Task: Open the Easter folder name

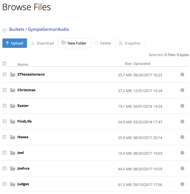Action: [23, 106]
